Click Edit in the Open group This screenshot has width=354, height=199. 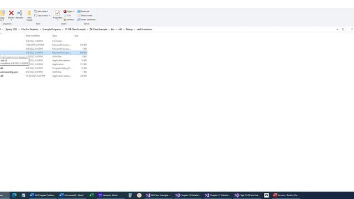pos(67,15)
